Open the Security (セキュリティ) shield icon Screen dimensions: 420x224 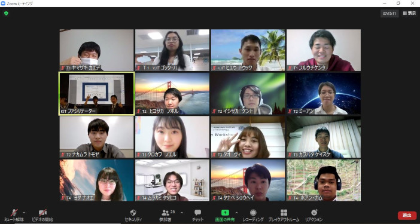133,213
